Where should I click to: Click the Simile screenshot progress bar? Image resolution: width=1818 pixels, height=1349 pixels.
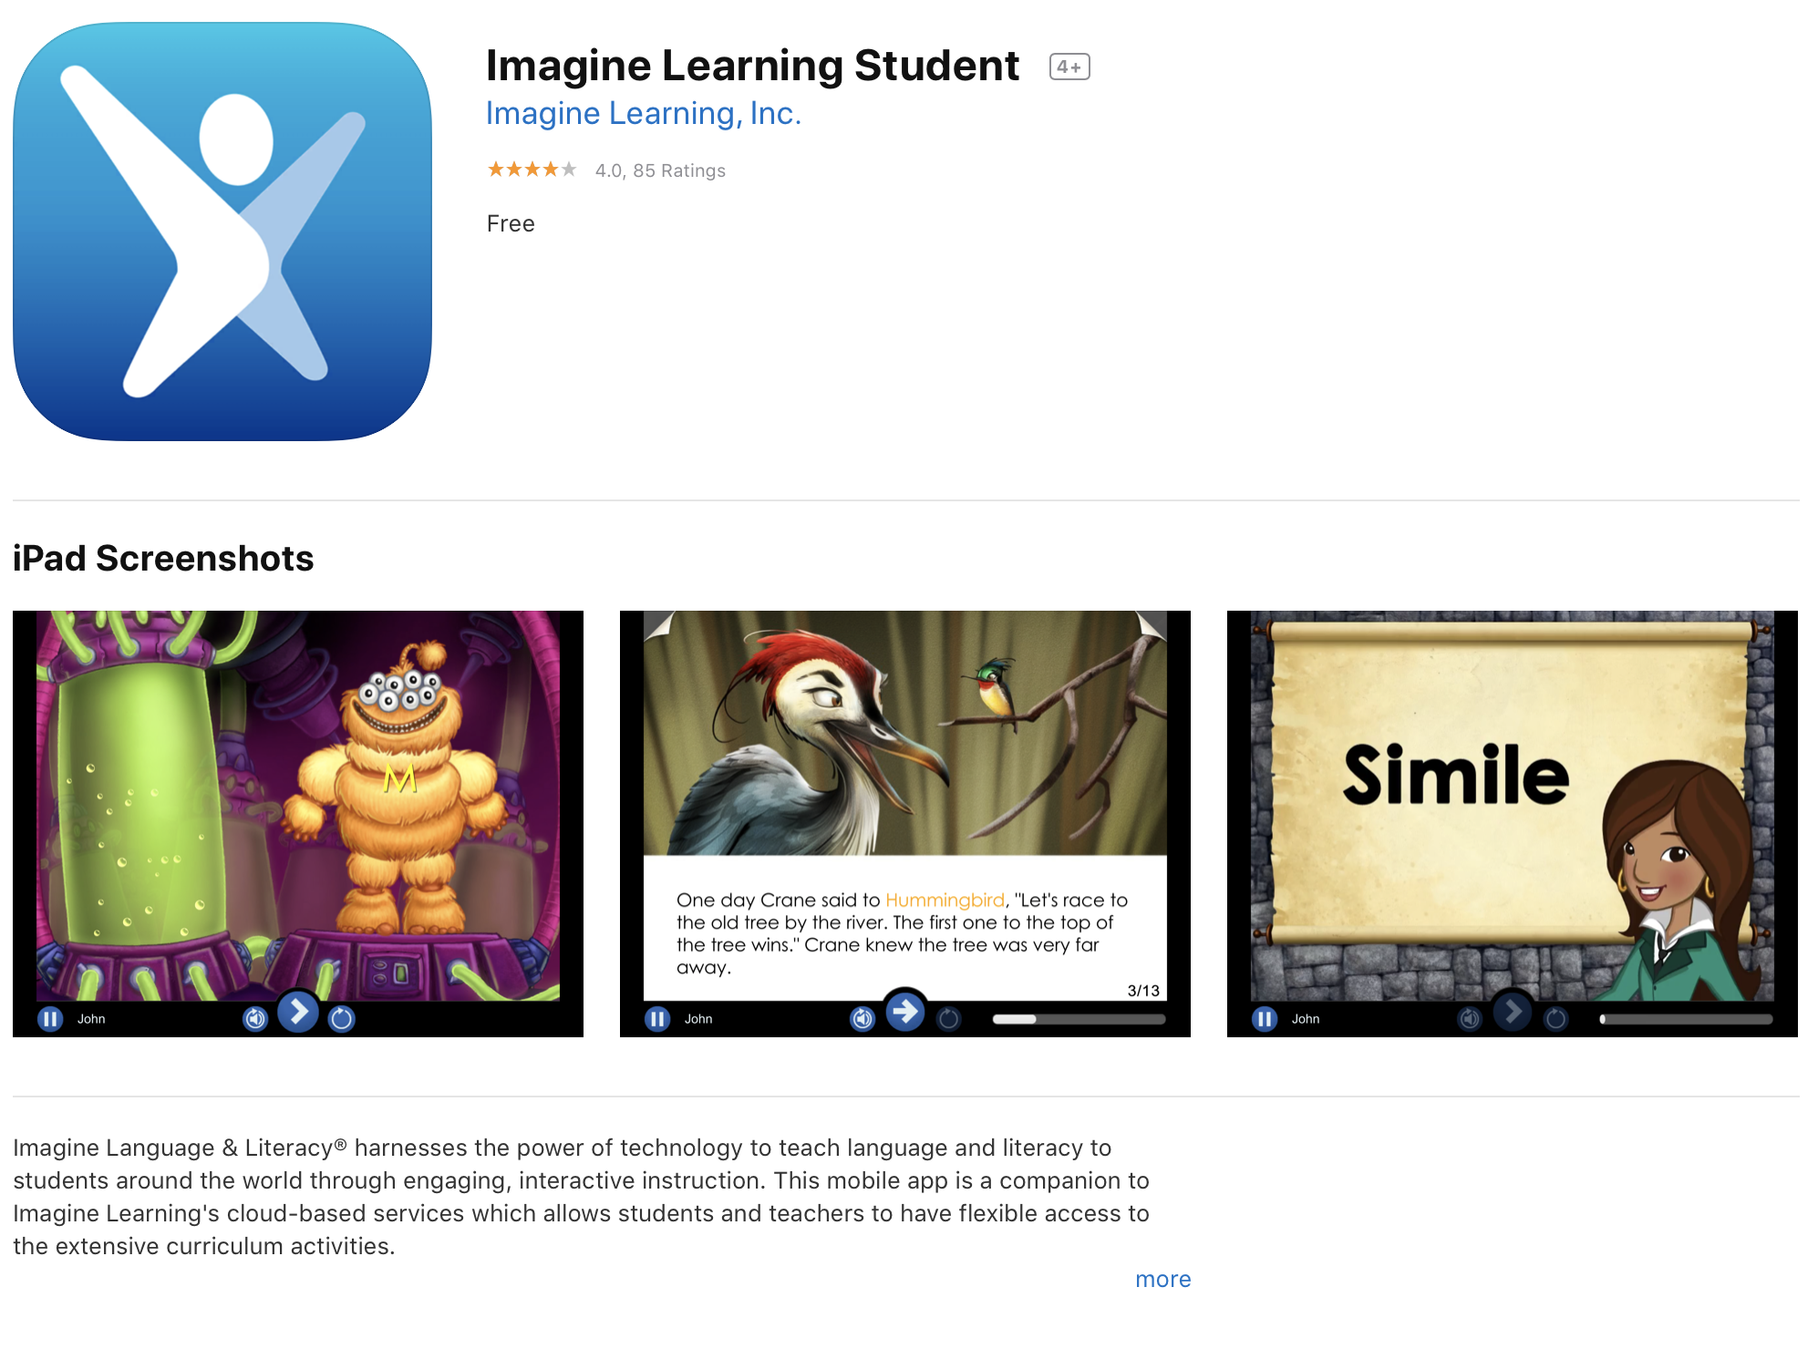[x=1686, y=1019]
